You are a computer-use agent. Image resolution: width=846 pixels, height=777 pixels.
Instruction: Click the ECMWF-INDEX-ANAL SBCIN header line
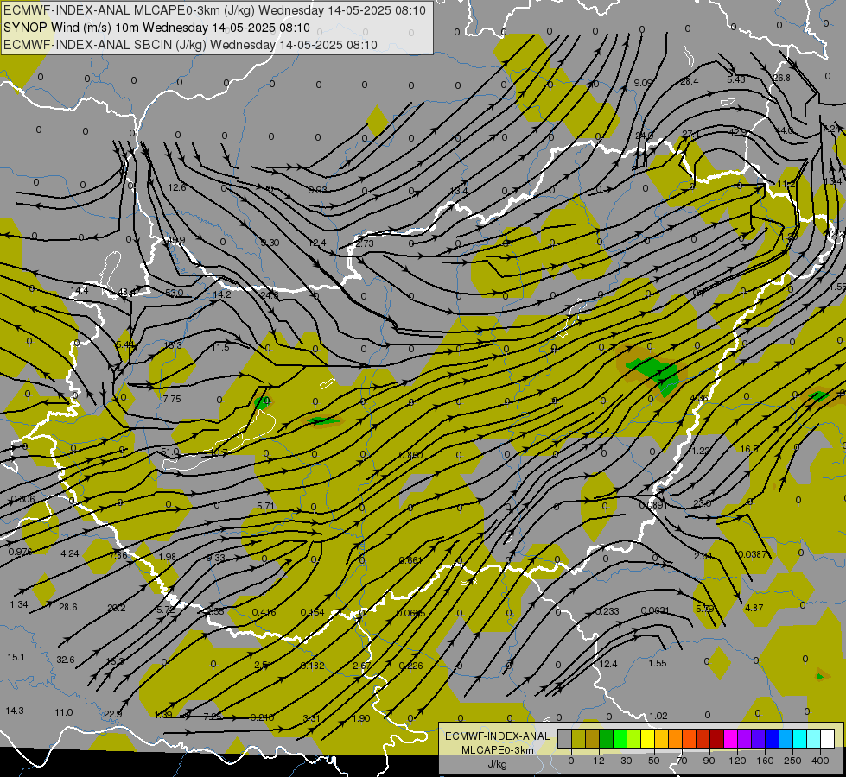point(190,45)
